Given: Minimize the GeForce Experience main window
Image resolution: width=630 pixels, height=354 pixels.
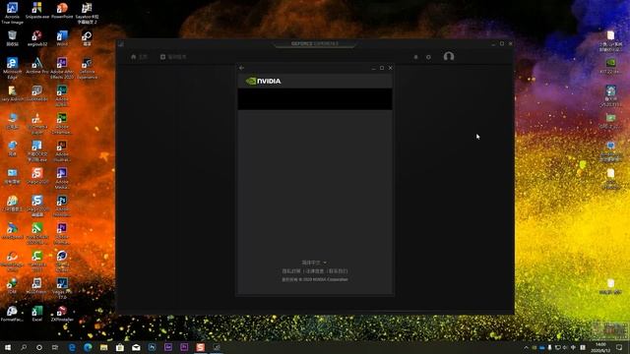Looking at the screenshot, I should point(493,43).
